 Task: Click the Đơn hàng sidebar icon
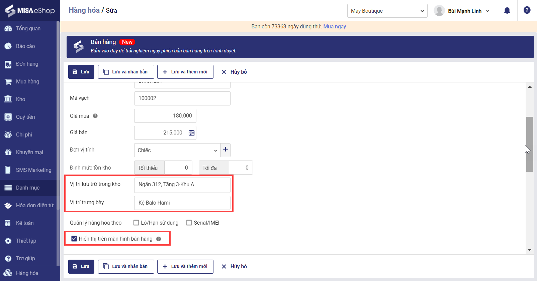coord(8,64)
